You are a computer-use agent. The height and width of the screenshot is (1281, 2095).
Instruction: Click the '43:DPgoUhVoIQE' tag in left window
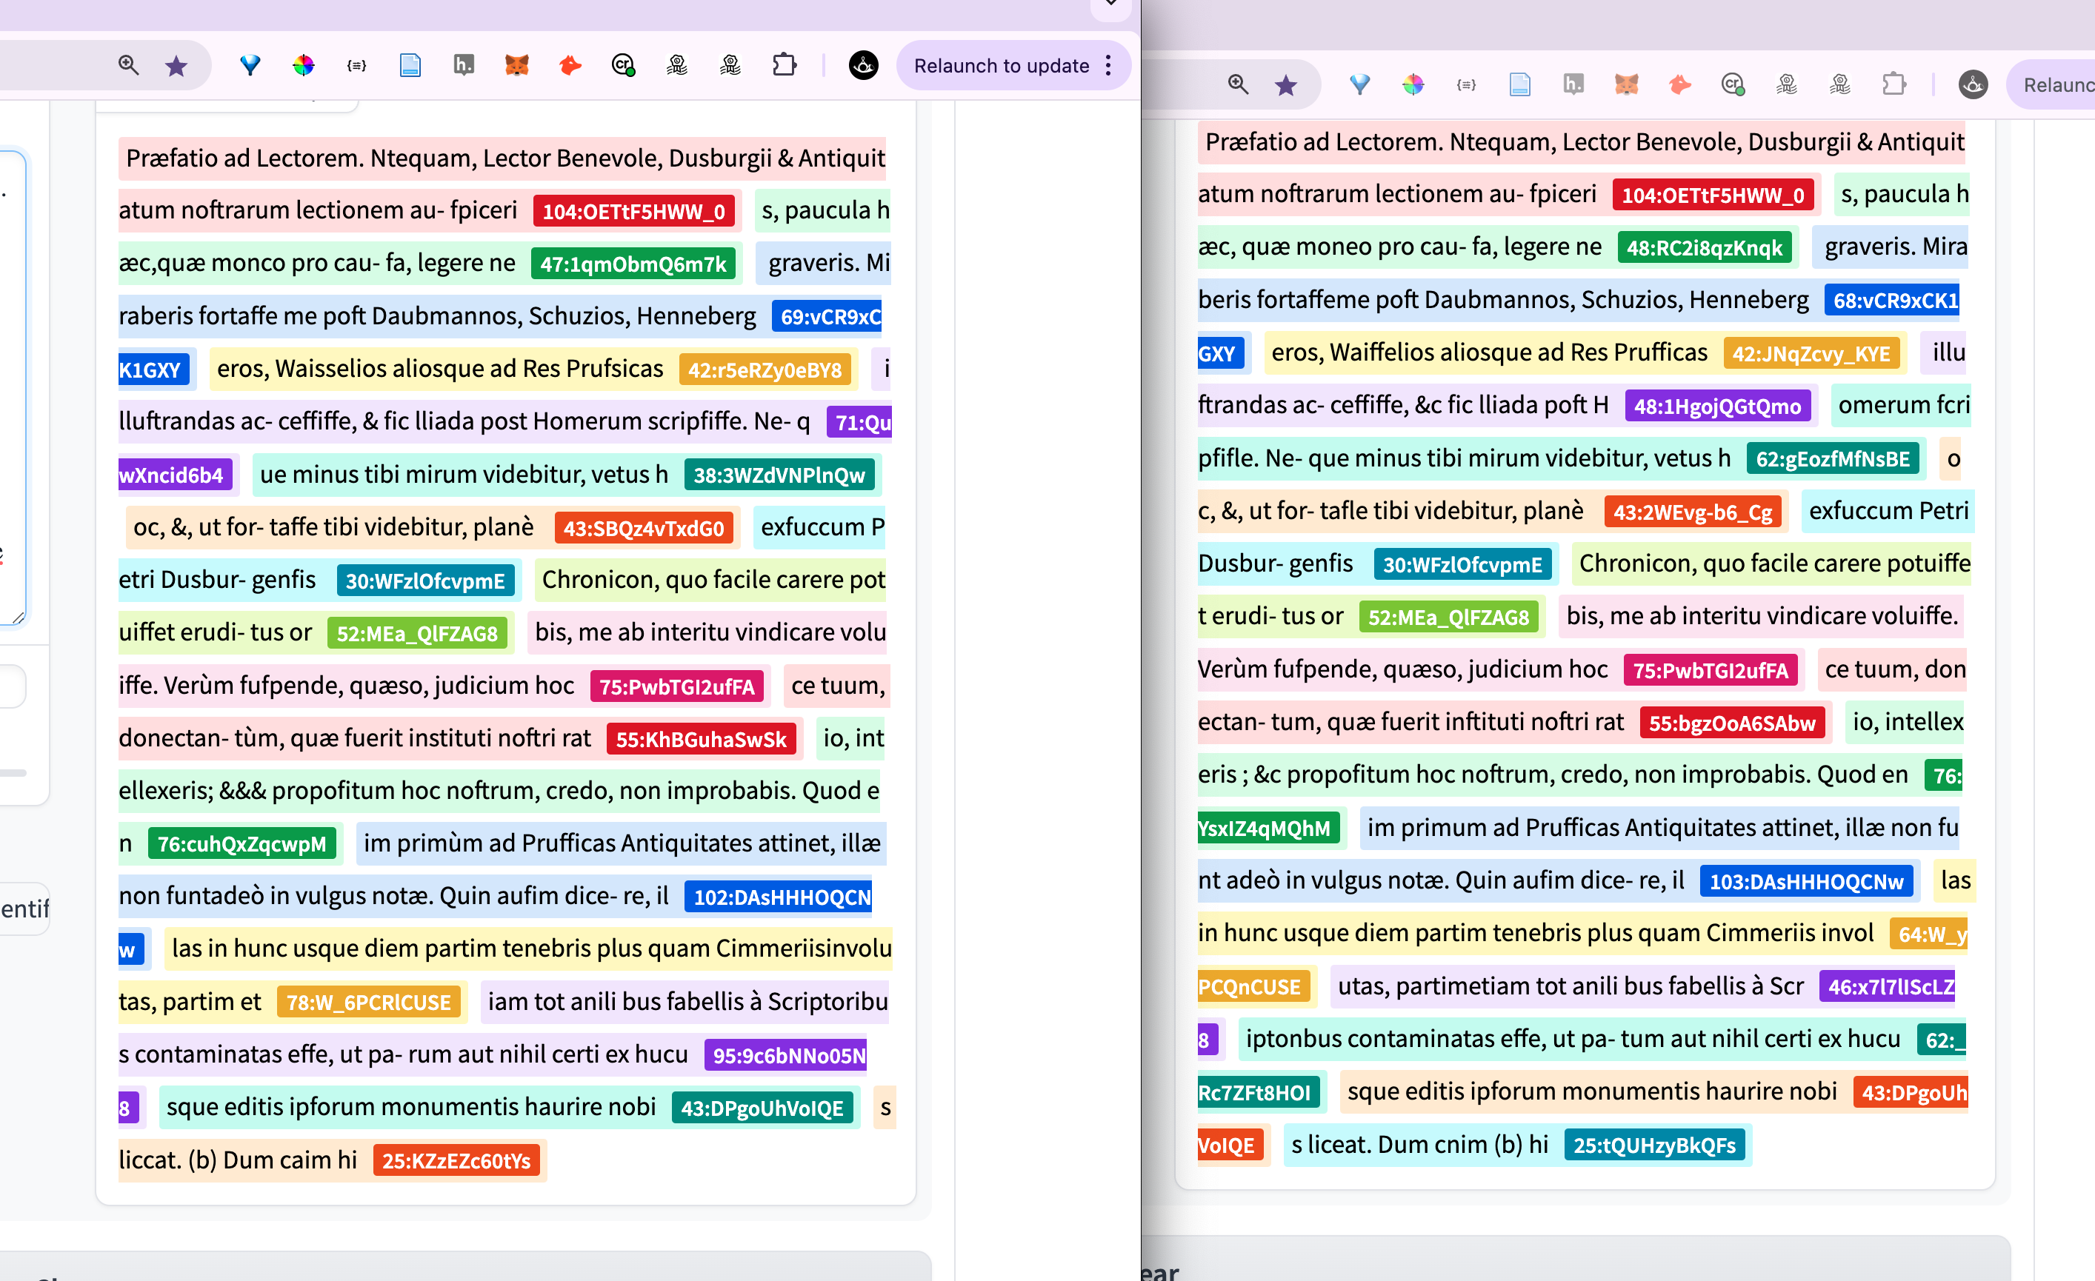click(763, 1108)
